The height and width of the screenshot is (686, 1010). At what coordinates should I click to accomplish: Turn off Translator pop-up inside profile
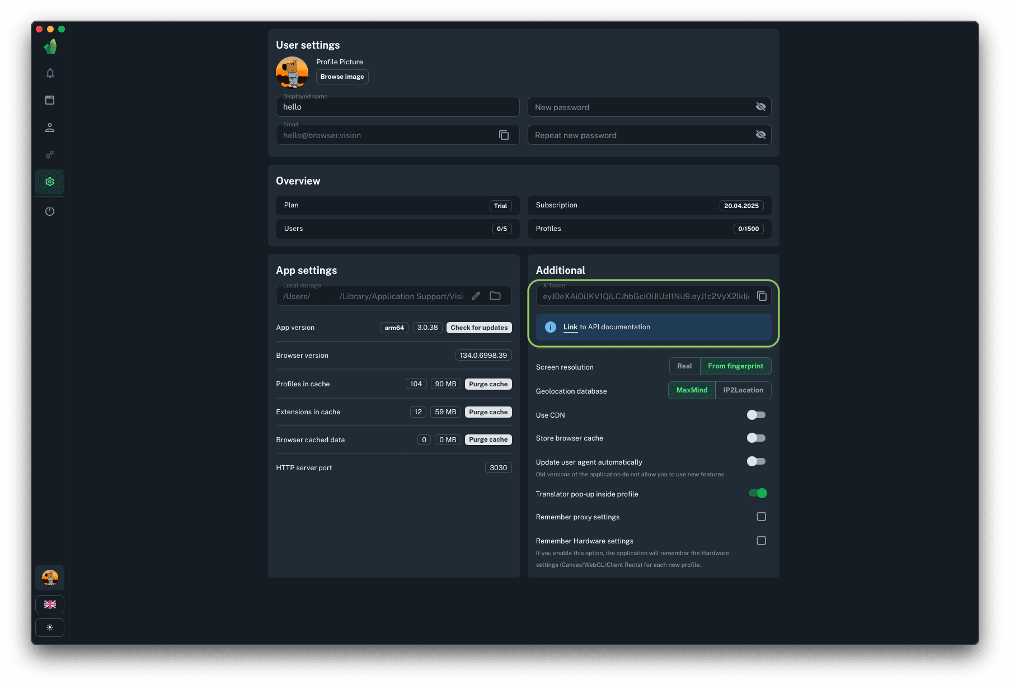click(757, 493)
